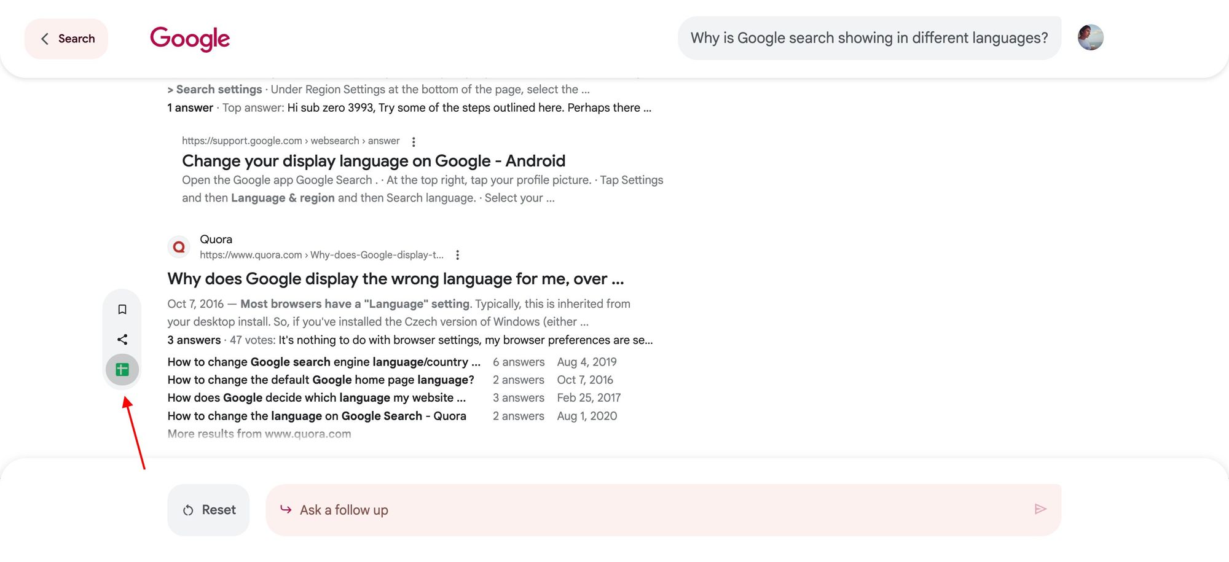Click the Google logo
The image size is (1229, 562).
coord(189,38)
